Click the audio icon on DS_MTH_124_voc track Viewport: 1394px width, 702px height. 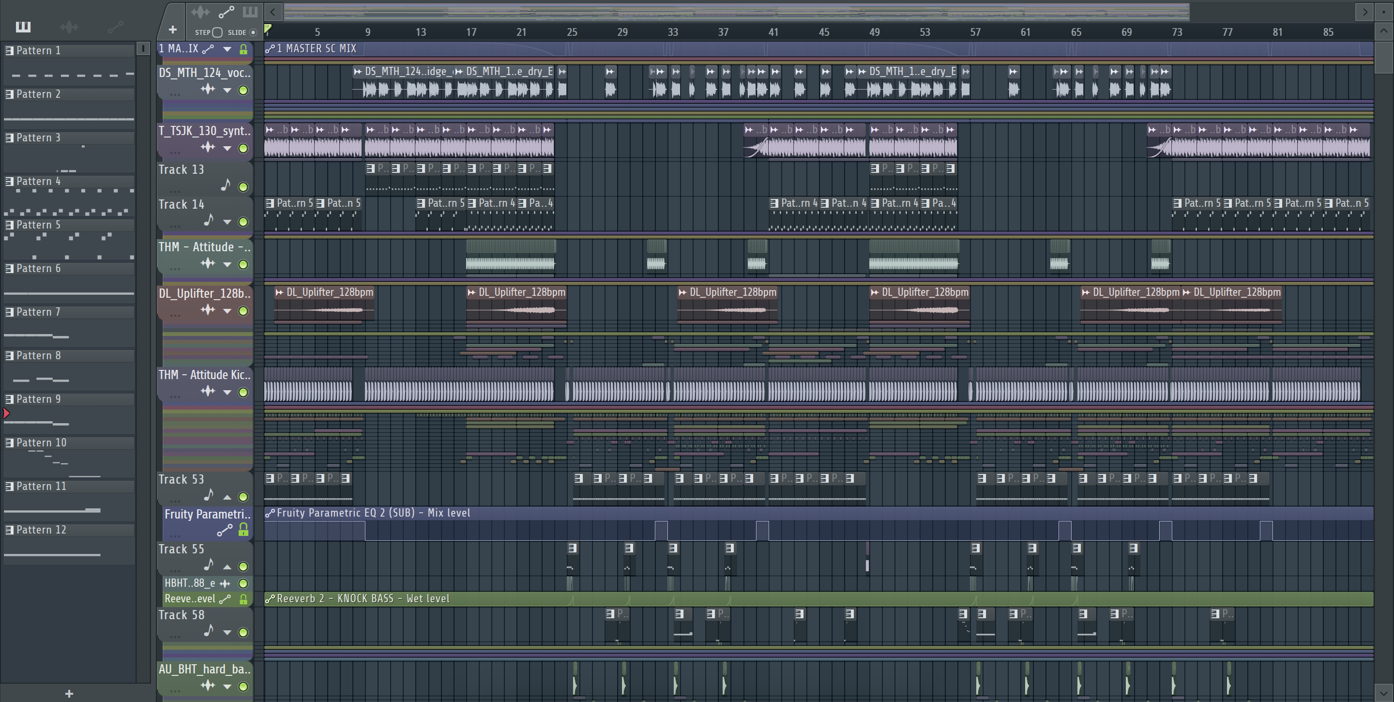click(x=208, y=89)
